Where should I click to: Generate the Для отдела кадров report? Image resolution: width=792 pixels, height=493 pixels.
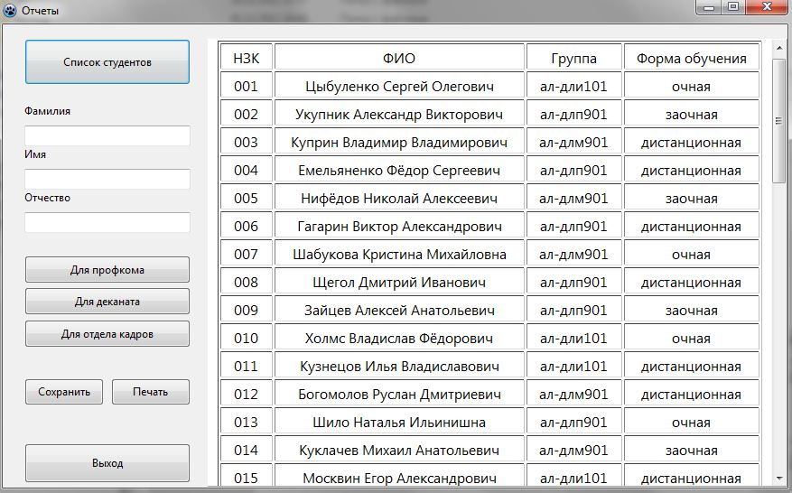coord(107,334)
